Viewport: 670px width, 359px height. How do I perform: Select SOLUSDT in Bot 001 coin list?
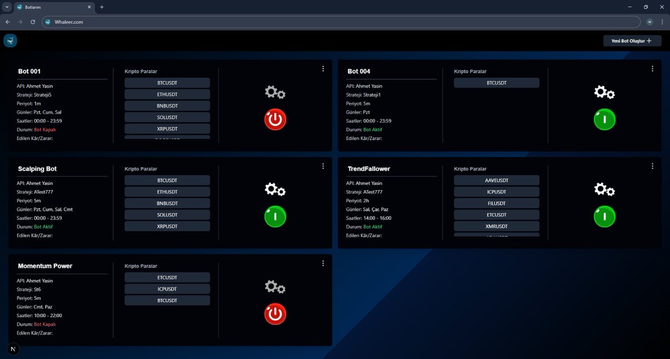167,117
